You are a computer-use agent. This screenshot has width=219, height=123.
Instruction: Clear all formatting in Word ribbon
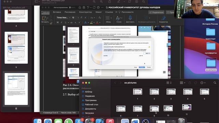coord(100,17)
